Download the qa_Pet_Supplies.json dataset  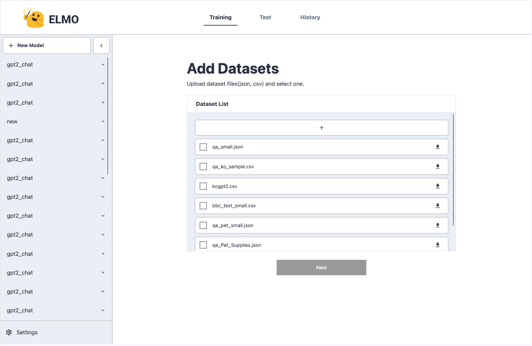(437, 245)
